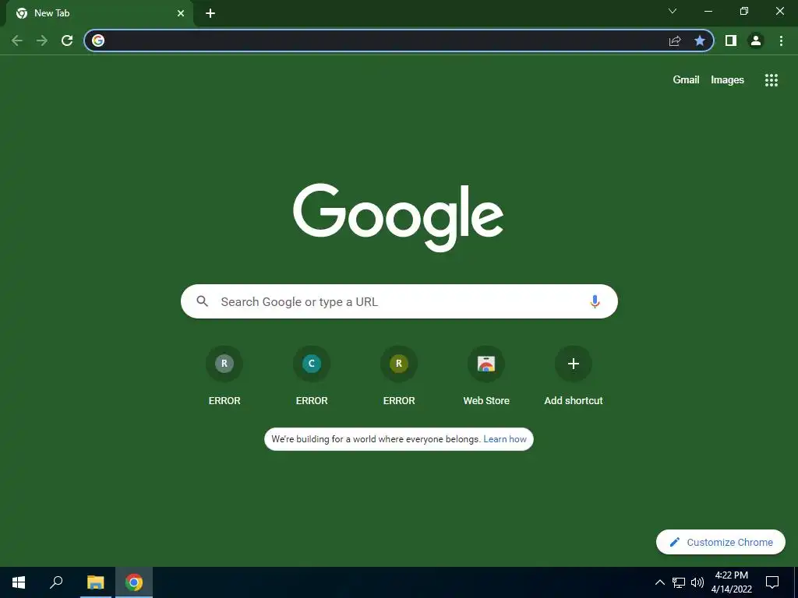Toggle the bookmark star in address bar

coord(700,40)
